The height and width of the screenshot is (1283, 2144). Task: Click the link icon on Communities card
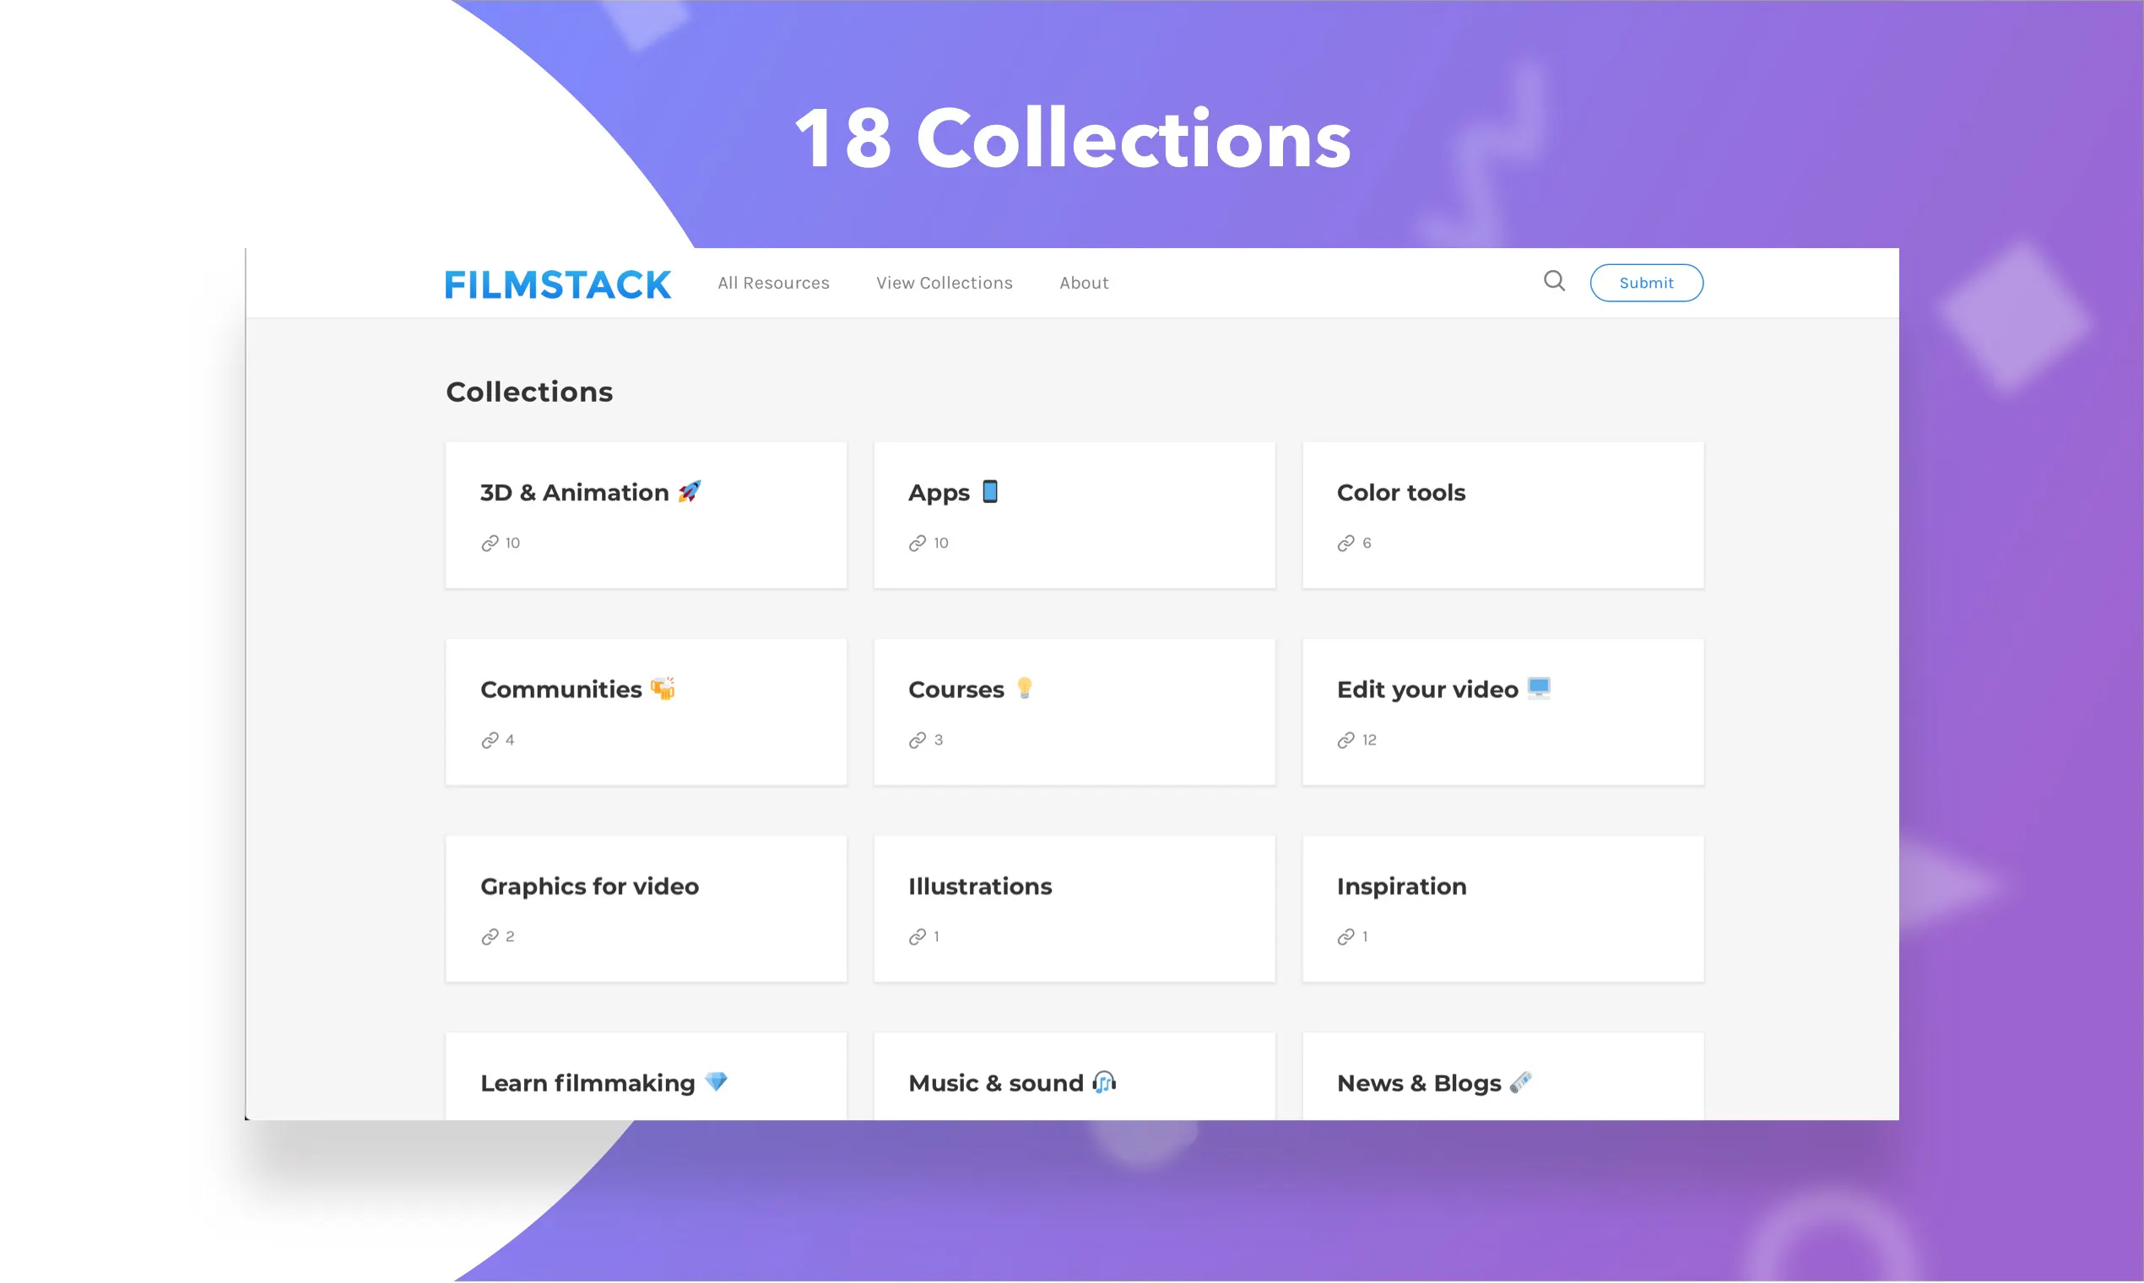pyautogui.click(x=490, y=740)
